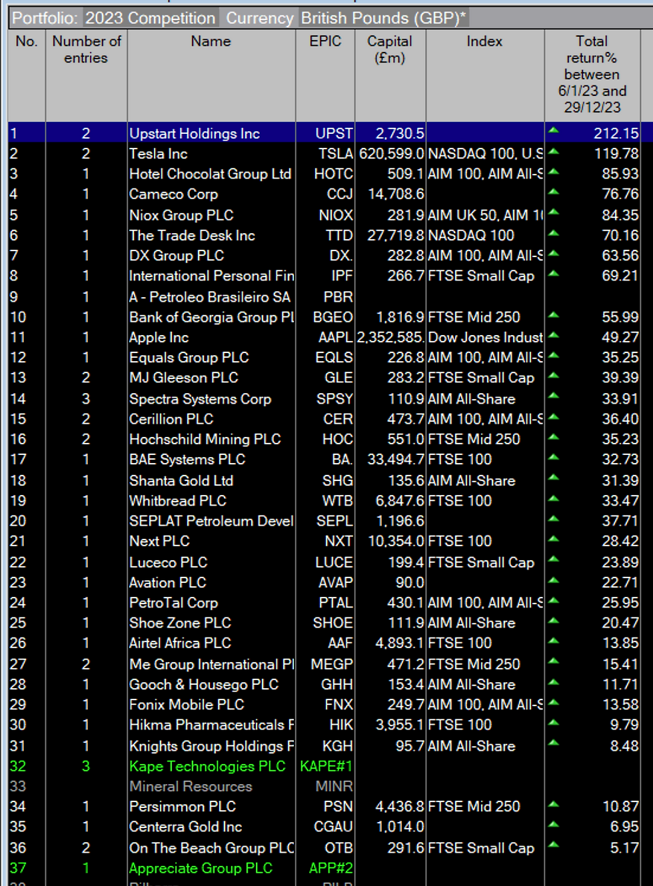
Task: Click the PBR ticker cell
Action: tap(338, 296)
